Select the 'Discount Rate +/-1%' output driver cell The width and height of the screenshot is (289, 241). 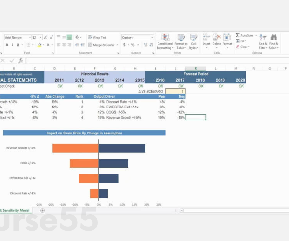coord(121,102)
